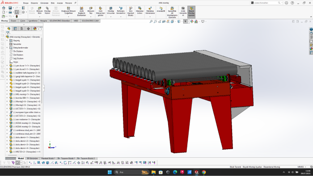Open FeatureManager design tree tab
Screen dimensions: 313x176
pyautogui.click(x=9, y=29)
